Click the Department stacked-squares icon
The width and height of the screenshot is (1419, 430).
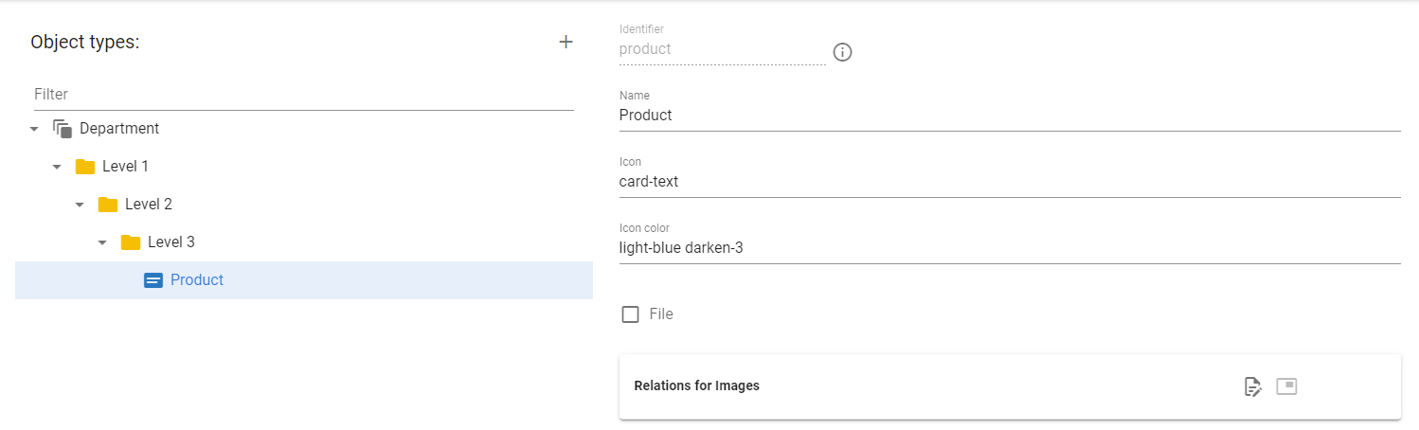(x=63, y=129)
